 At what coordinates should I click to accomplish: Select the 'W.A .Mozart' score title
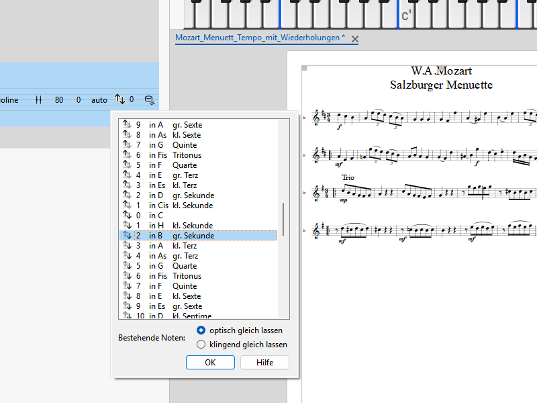coord(441,71)
